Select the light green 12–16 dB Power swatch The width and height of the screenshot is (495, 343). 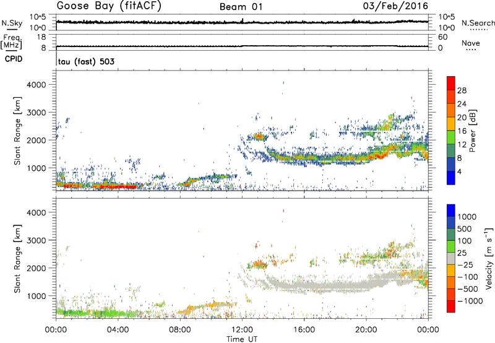[x=451, y=137]
